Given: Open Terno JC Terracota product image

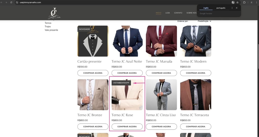Looking at the screenshot, I should pyautogui.click(x=196, y=95).
